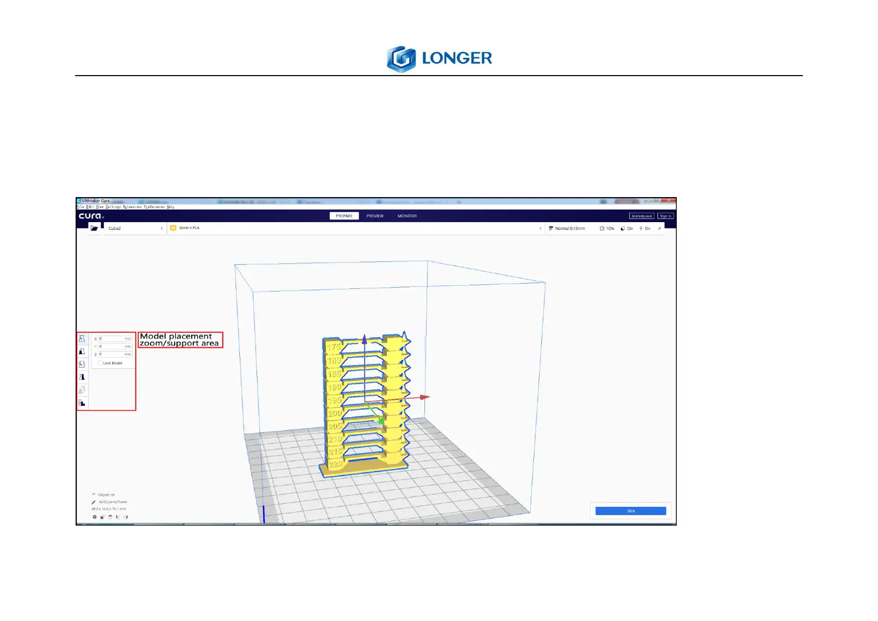Select the Scale tool in Cura toolbar
The image size is (878, 621).
click(x=82, y=351)
